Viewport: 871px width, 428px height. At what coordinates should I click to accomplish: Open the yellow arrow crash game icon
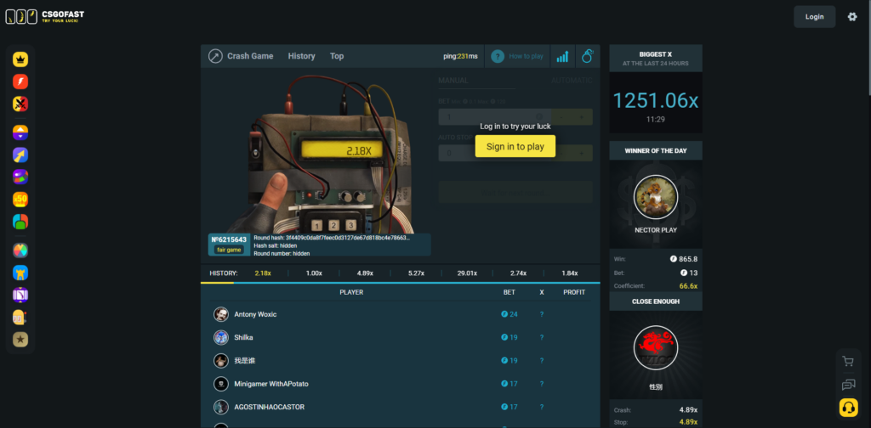point(20,155)
